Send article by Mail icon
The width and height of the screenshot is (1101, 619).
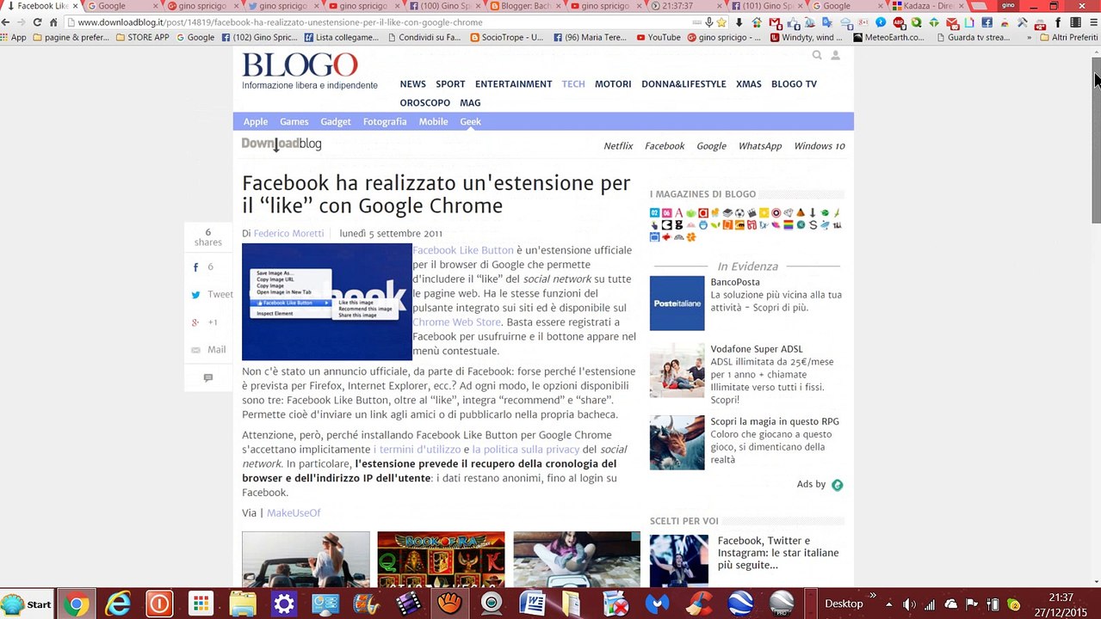(x=196, y=350)
